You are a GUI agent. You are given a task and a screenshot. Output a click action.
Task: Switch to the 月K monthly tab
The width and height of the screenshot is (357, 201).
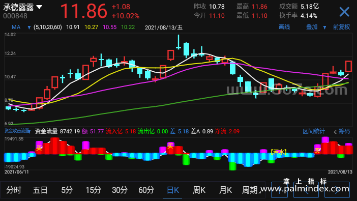225,190
